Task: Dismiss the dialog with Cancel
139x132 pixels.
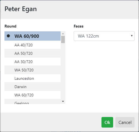Action: [125, 122]
